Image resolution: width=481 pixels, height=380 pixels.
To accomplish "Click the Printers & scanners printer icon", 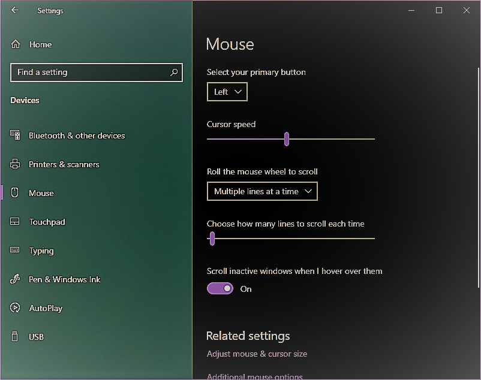I will click(x=15, y=164).
